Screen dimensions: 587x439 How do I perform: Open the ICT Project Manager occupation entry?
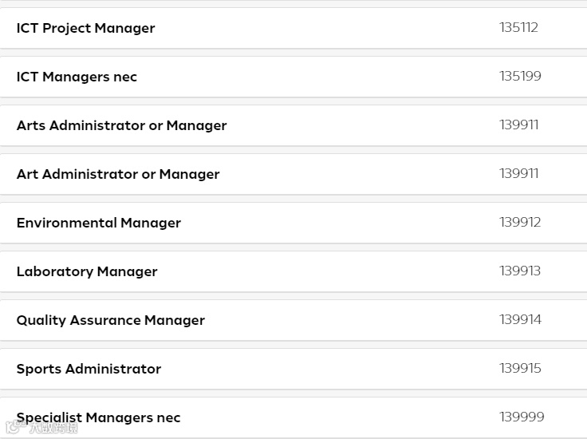(86, 28)
